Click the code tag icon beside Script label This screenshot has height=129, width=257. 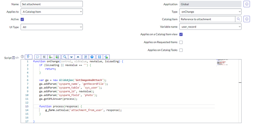17,58
